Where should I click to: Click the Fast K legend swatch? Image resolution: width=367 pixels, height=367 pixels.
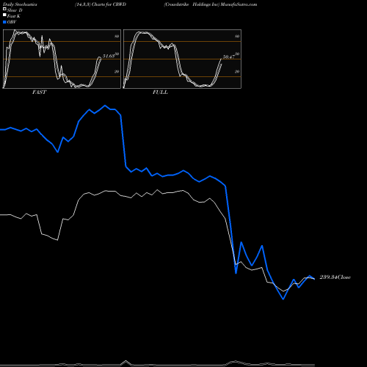click(x=4, y=15)
